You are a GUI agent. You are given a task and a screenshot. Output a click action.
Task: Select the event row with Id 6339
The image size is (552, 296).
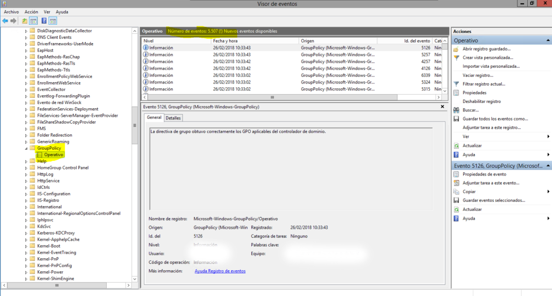(x=292, y=75)
